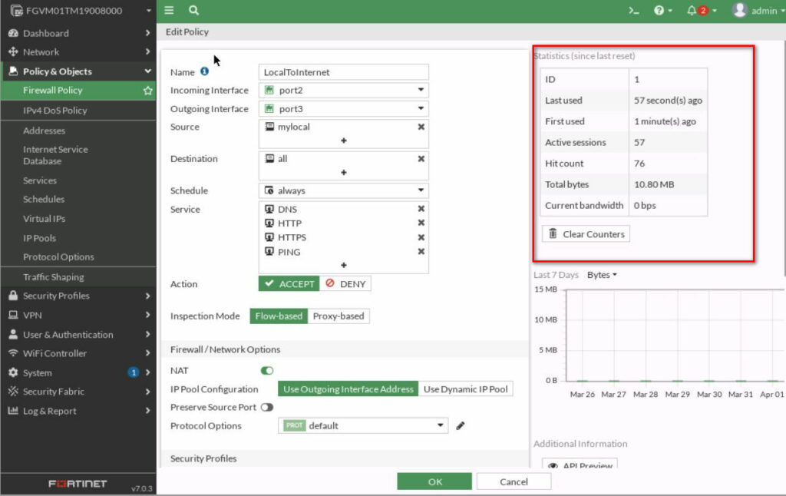Viewport: 786px width, 496px height.
Task: Click the Clear Counters button
Action: [586, 233]
